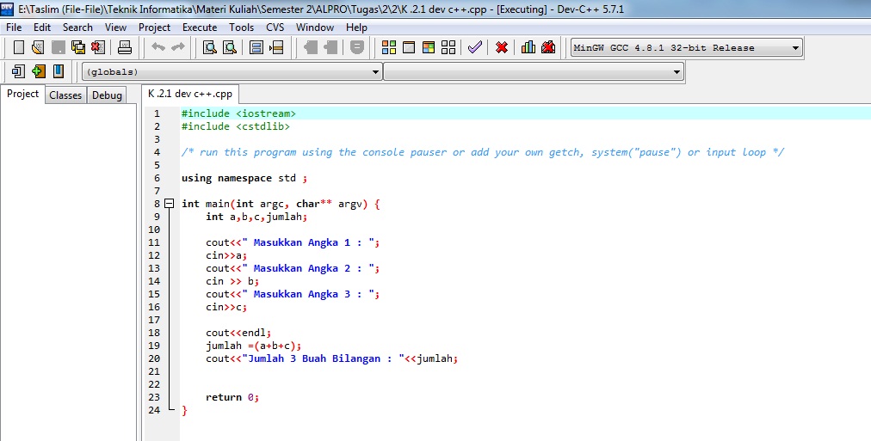Click the console pauser comment on line 4
Image resolution: width=871 pixels, height=441 pixels.
coord(483,152)
